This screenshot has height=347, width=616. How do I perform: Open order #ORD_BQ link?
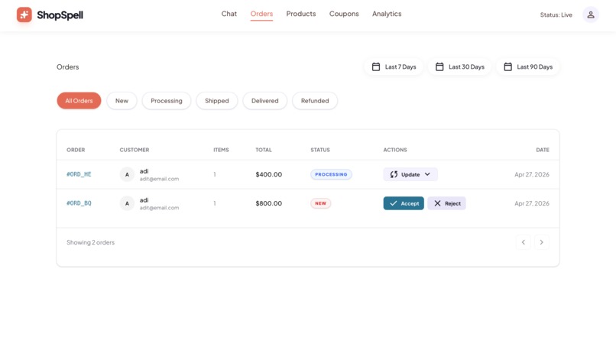(79, 203)
